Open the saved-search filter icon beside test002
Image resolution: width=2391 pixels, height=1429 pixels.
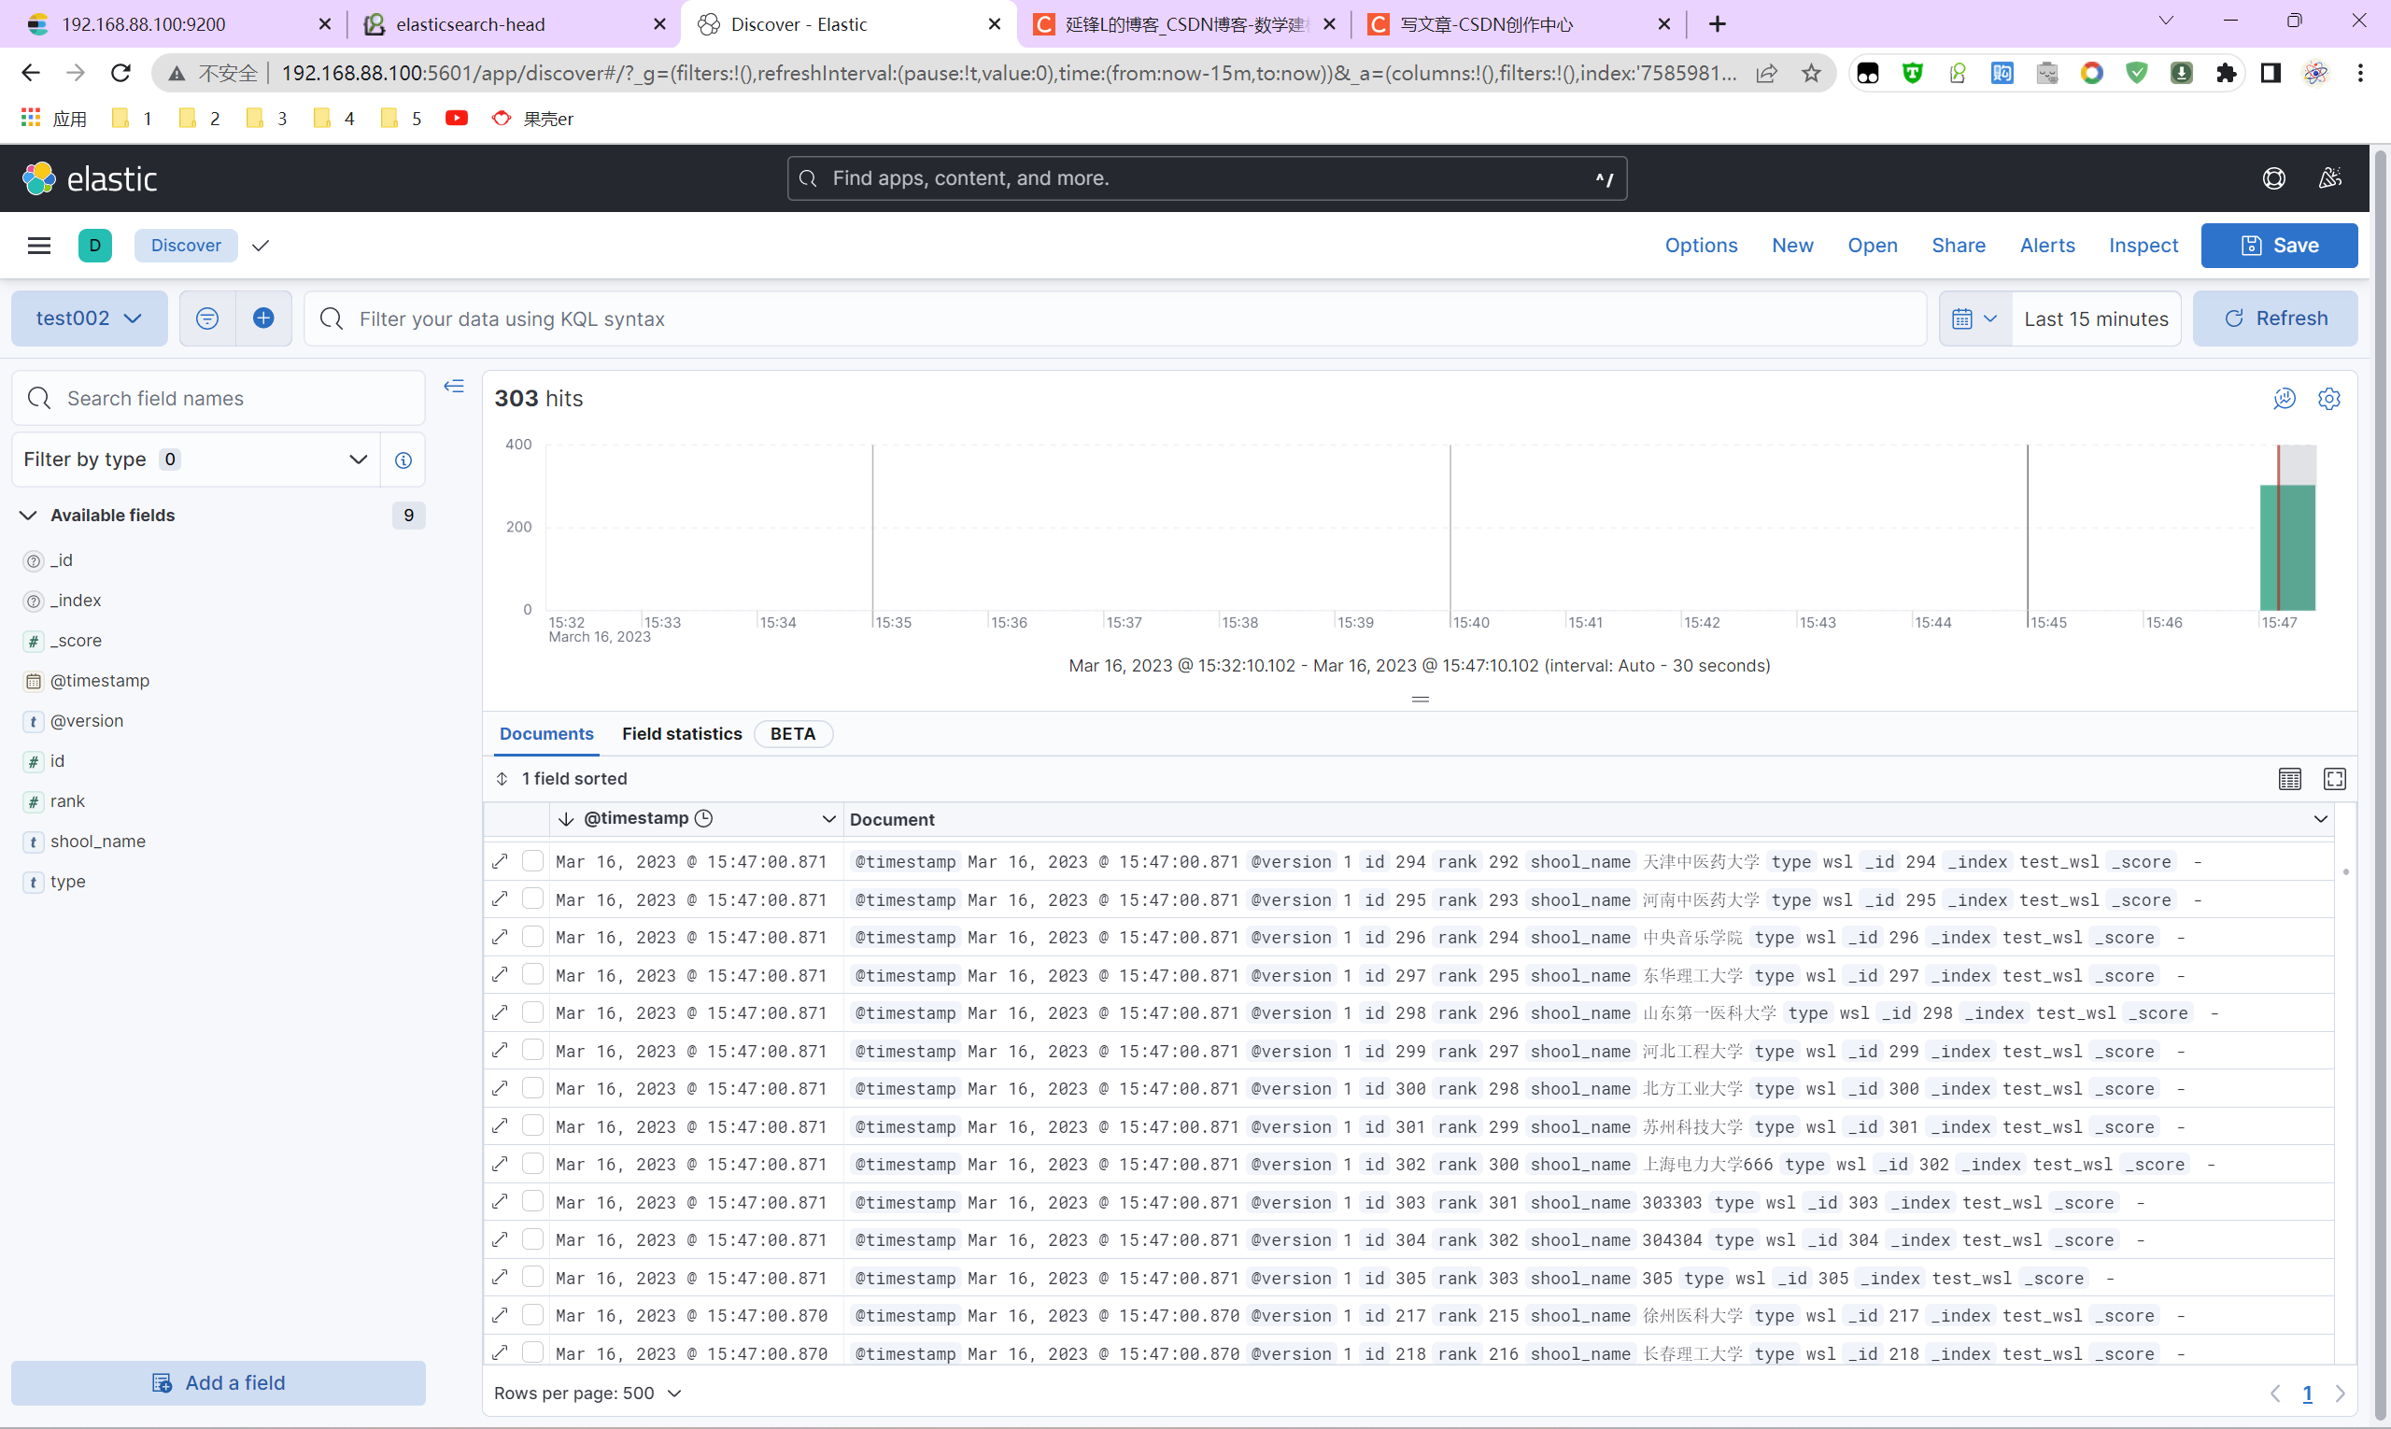[x=206, y=318]
